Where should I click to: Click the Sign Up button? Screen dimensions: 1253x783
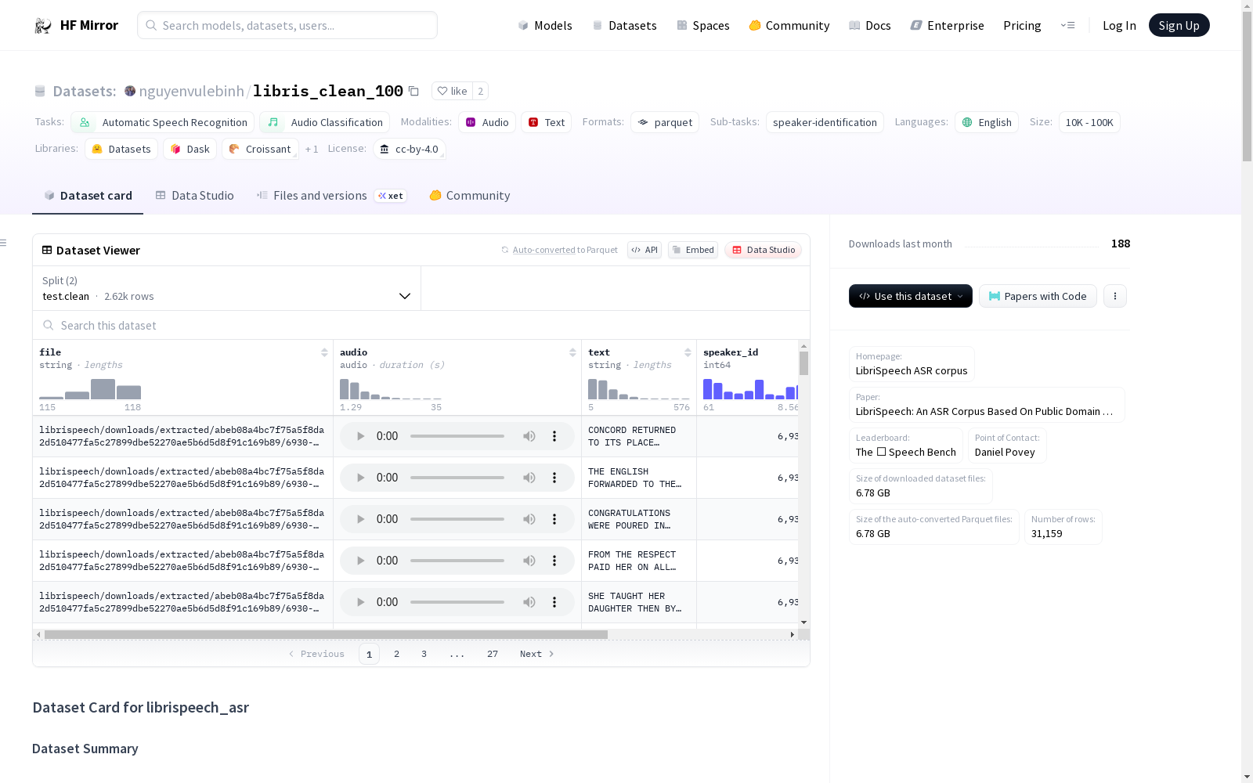1179,26
